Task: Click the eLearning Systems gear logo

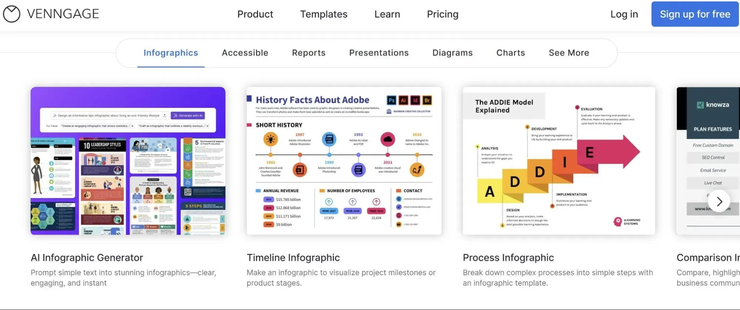Action: [617, 221]
